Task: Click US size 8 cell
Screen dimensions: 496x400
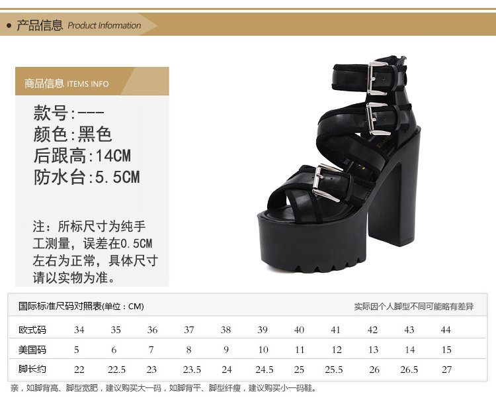Action: click(x=188, y=350)
